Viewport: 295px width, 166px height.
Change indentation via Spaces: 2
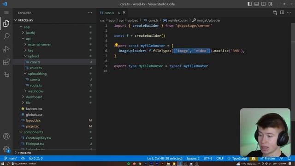[193, 159]
